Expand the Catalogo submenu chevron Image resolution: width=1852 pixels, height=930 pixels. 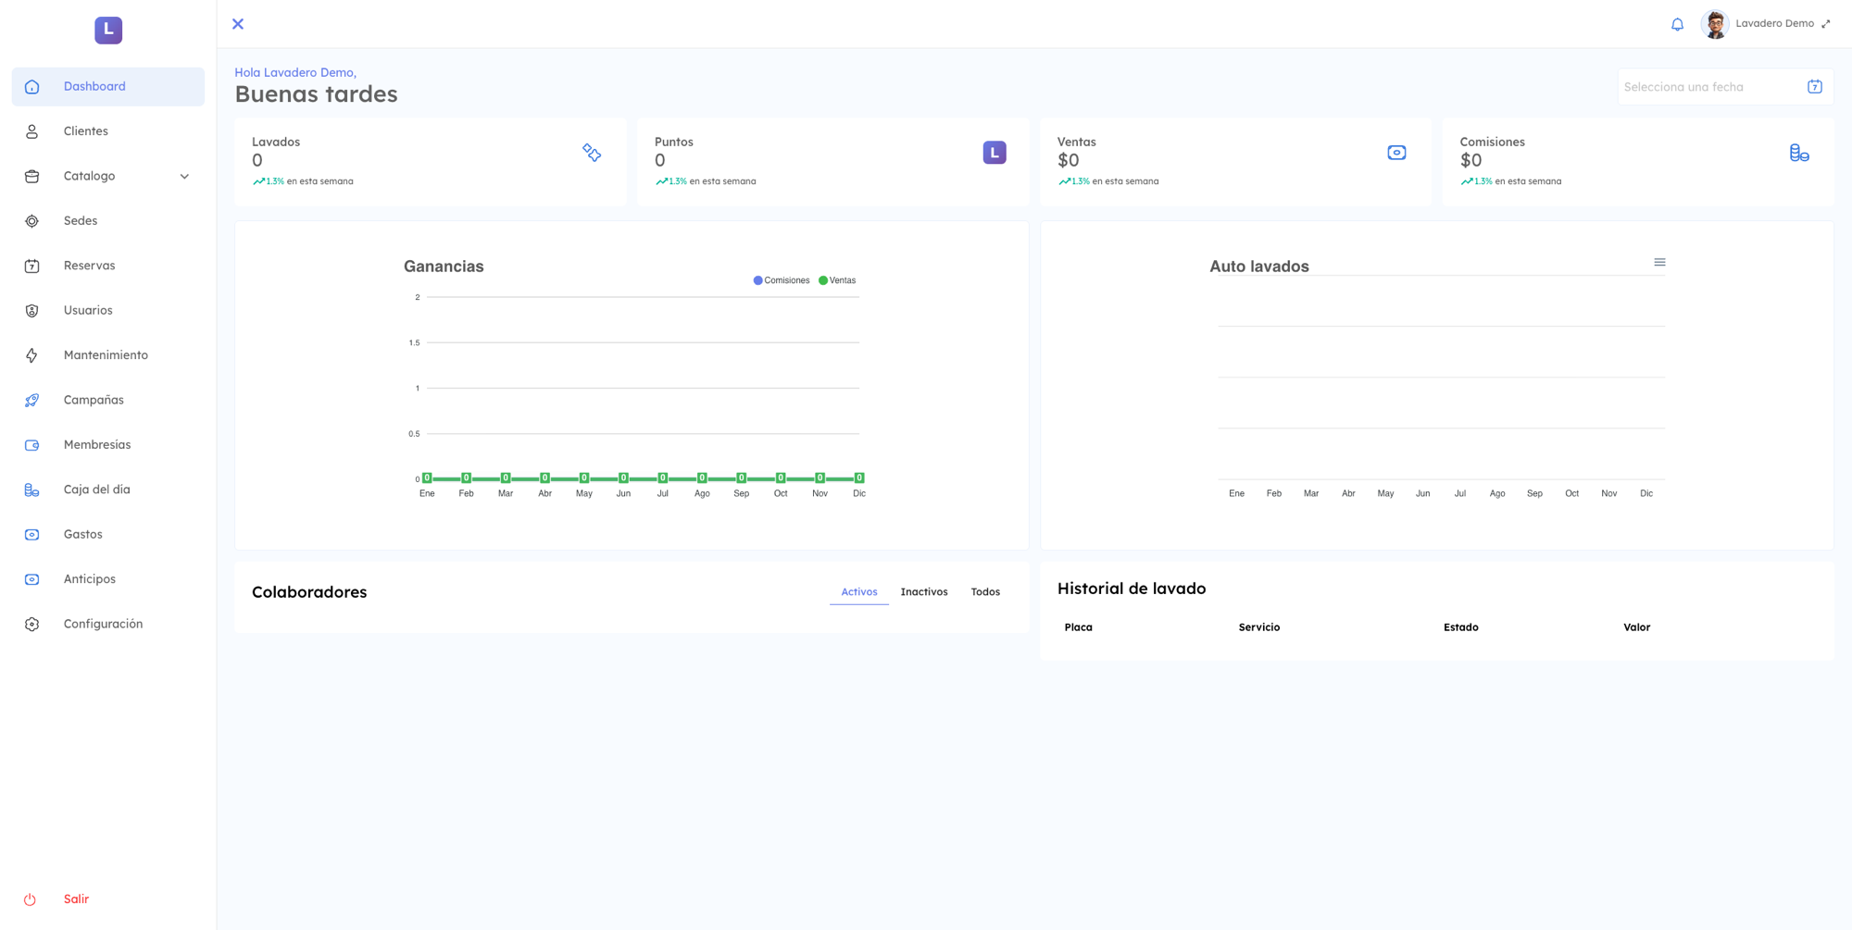pyautogui.click(x=184, y=176)
